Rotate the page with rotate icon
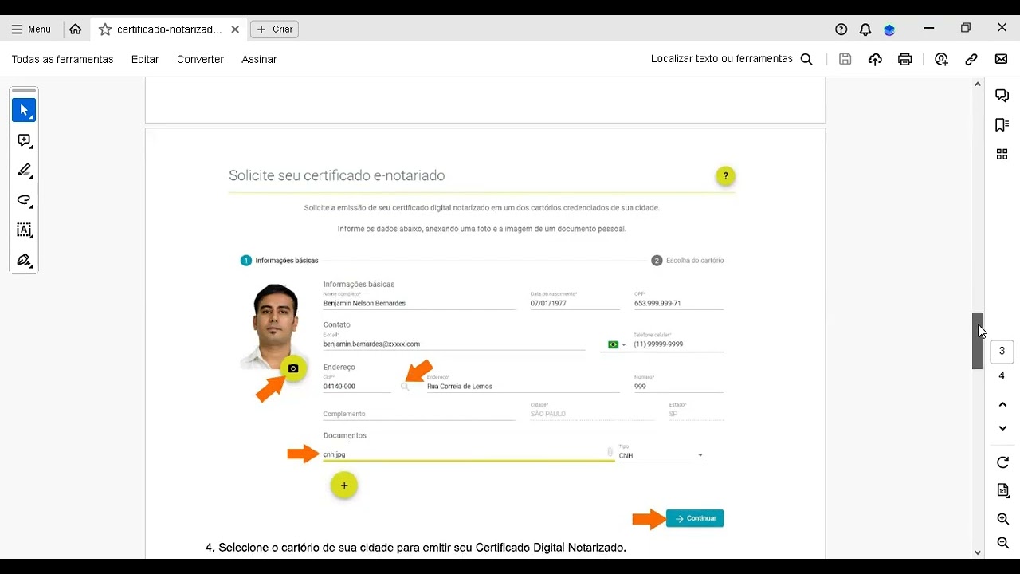1020x574 pixels. (x=1002, y=462)
